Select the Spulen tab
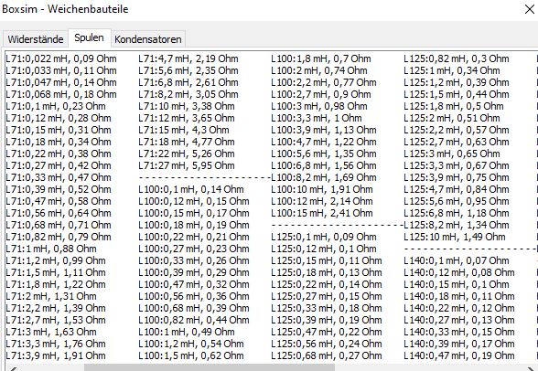Screen dimensions: 538x371 (x=90, y=37)
